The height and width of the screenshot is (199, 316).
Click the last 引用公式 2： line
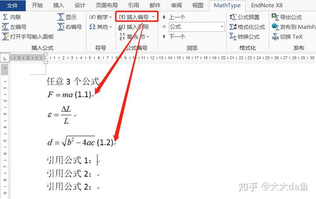coord(69,187)
